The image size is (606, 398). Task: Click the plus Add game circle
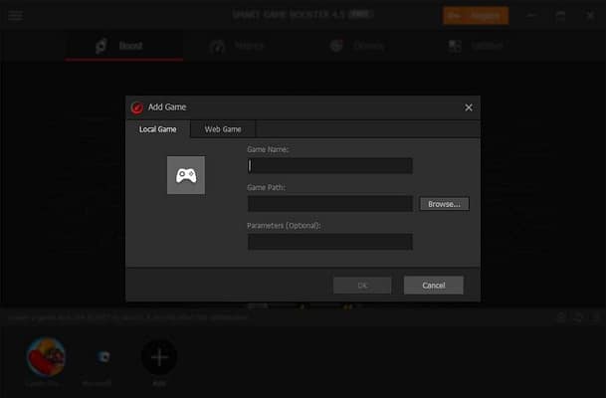pyautogui.click(x=159, y=358)
